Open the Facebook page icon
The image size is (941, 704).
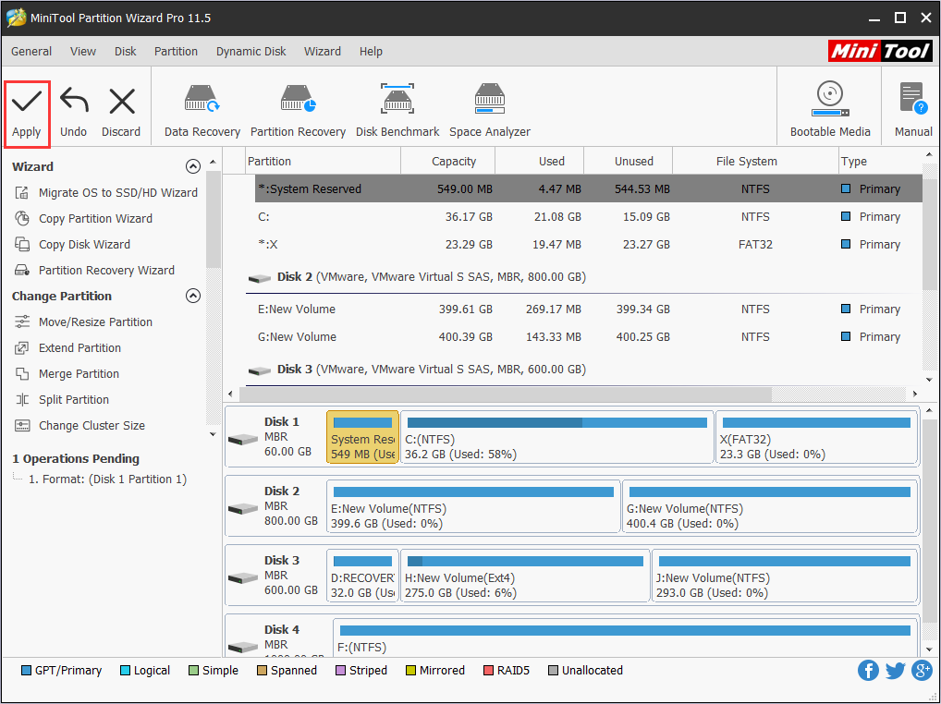coord(868,671)
